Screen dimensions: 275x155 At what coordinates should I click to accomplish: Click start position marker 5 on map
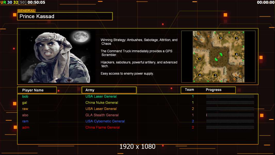(221, 38)
